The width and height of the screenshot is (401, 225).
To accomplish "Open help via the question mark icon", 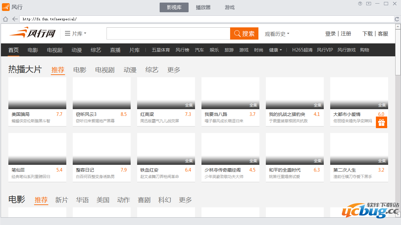I will 360,4.
